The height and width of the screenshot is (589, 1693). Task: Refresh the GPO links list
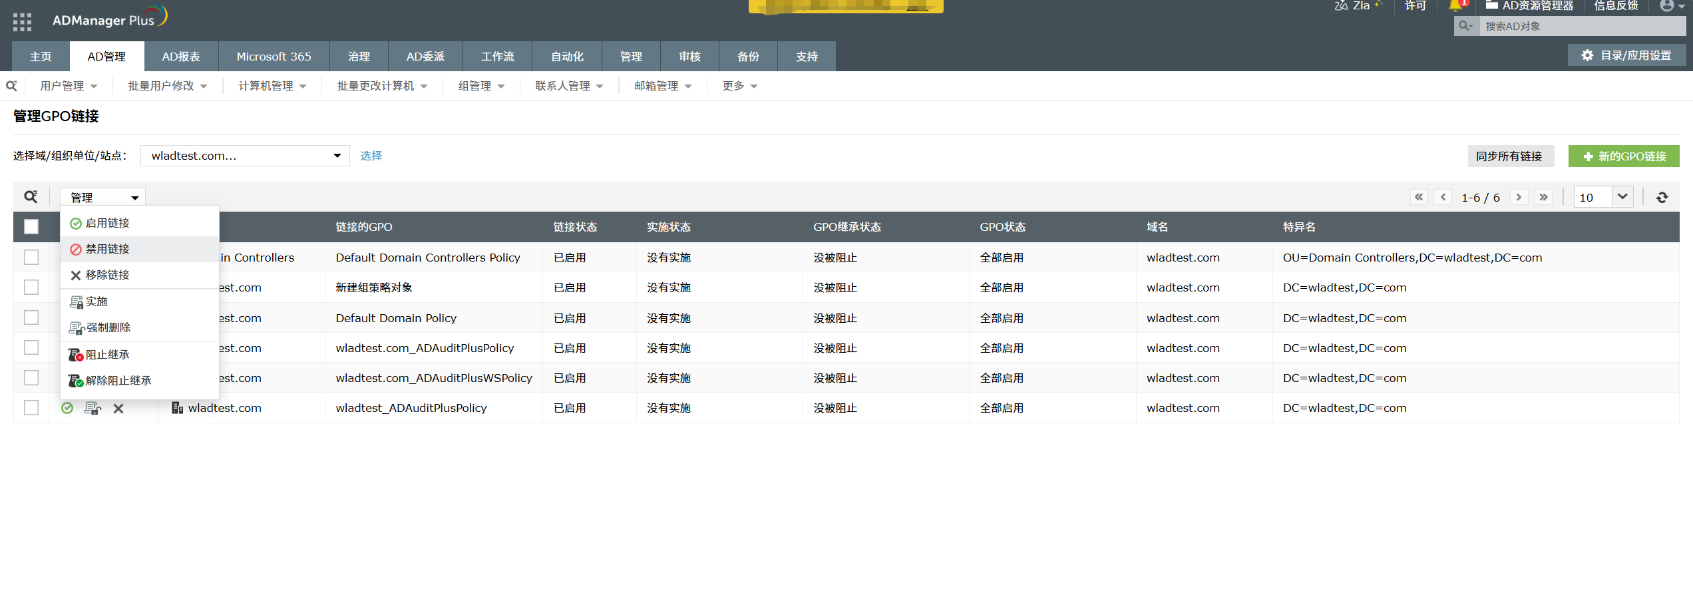tap(1662, 198)
